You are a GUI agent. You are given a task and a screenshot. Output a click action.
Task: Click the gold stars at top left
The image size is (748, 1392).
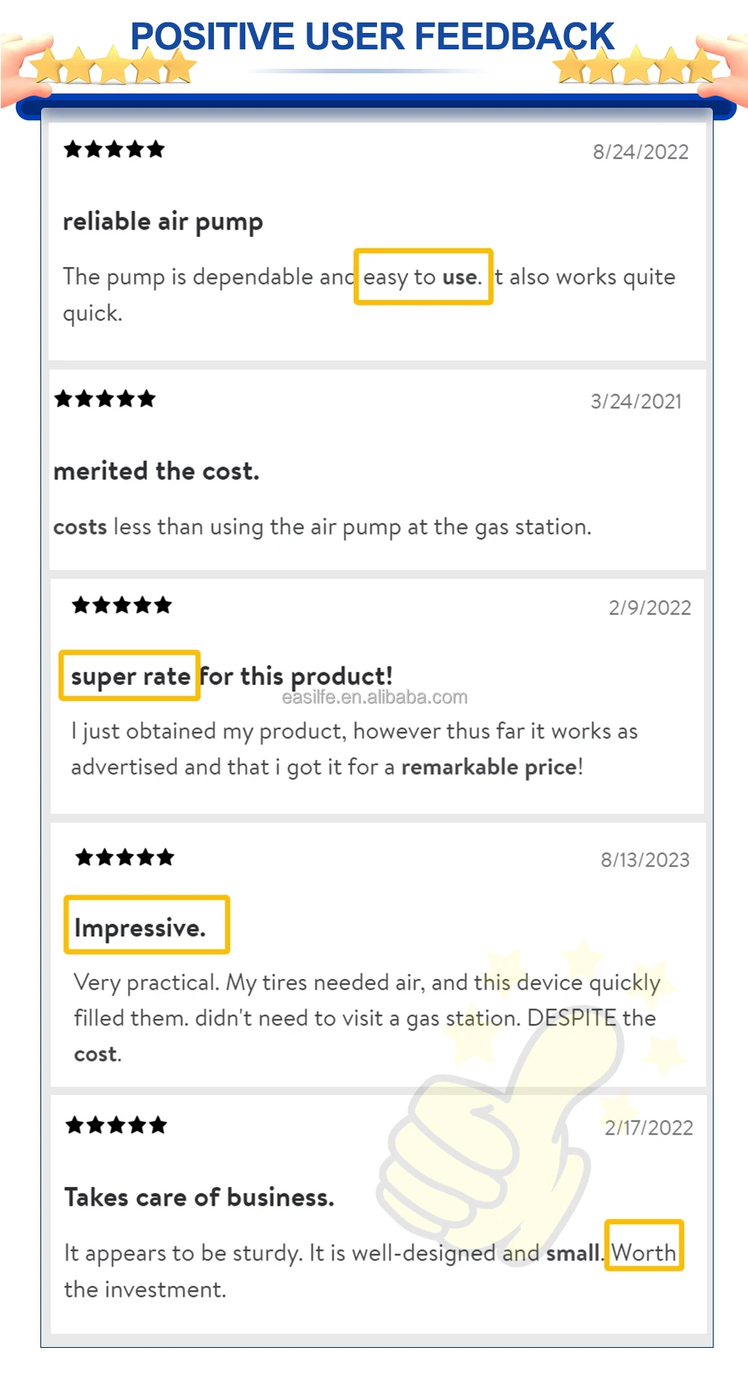pos(112,66)
